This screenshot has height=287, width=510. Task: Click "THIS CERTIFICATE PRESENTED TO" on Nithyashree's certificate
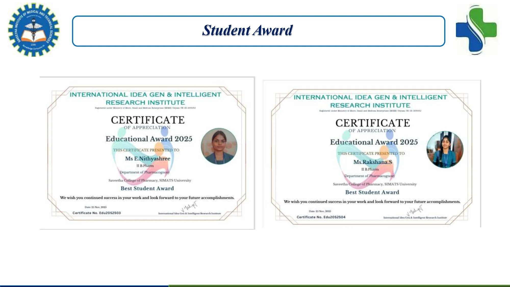tap(146, 150)
